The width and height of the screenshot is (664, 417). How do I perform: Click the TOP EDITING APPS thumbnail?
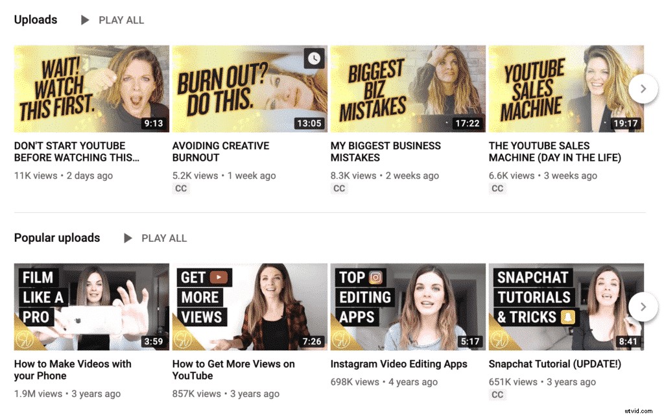coord(407,306)
